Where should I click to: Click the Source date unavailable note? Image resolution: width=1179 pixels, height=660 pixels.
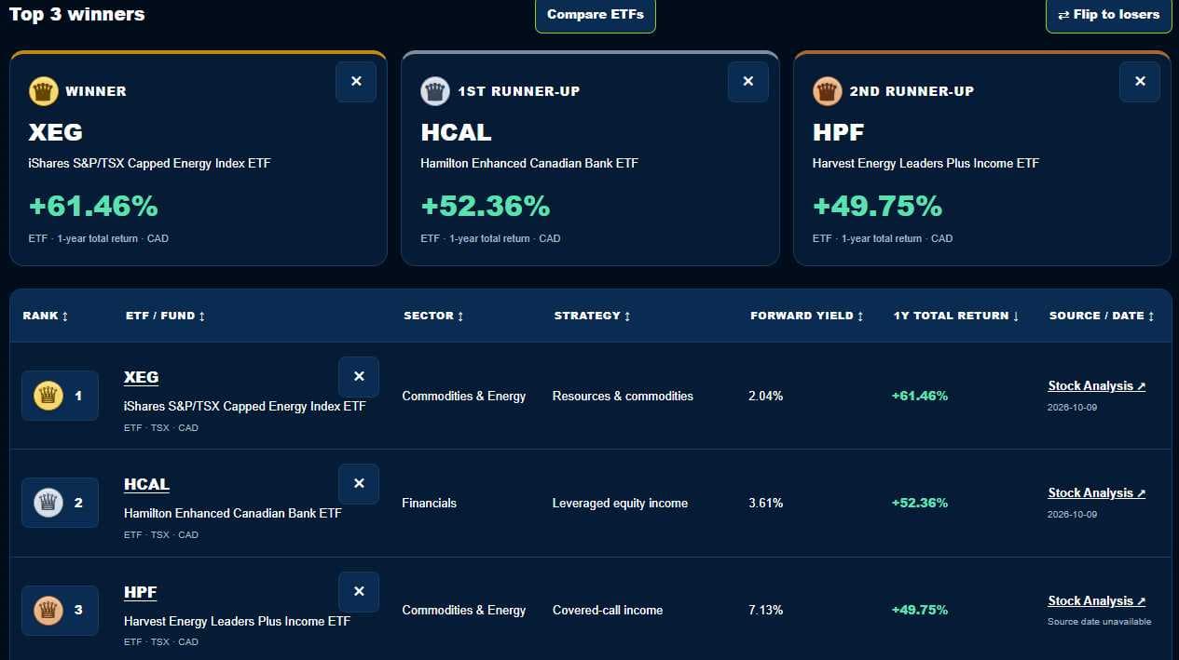coord(1100,622)
